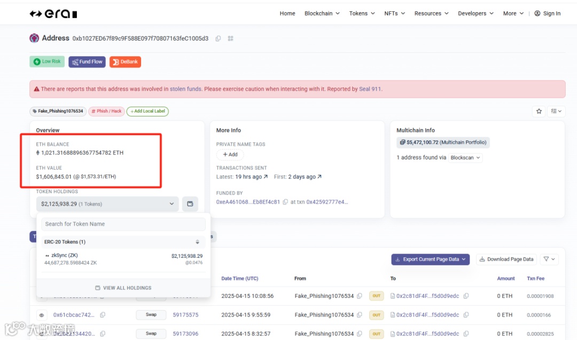577x340 pixels.
Task: Open DeBank profile button
Action: [x=125, y=62]
